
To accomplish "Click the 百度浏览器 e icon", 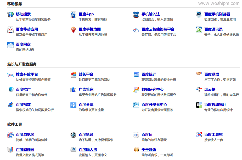I will (x=10, y=135).
